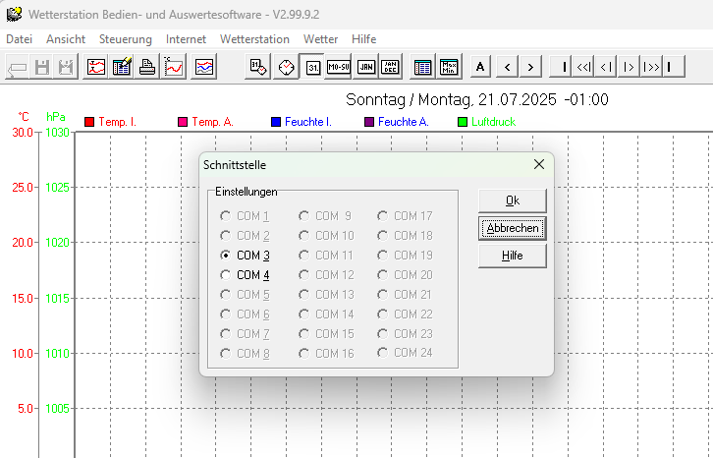713x458 pixels.
Task: Open the Ansicht menu
Action: pos(66,39)
